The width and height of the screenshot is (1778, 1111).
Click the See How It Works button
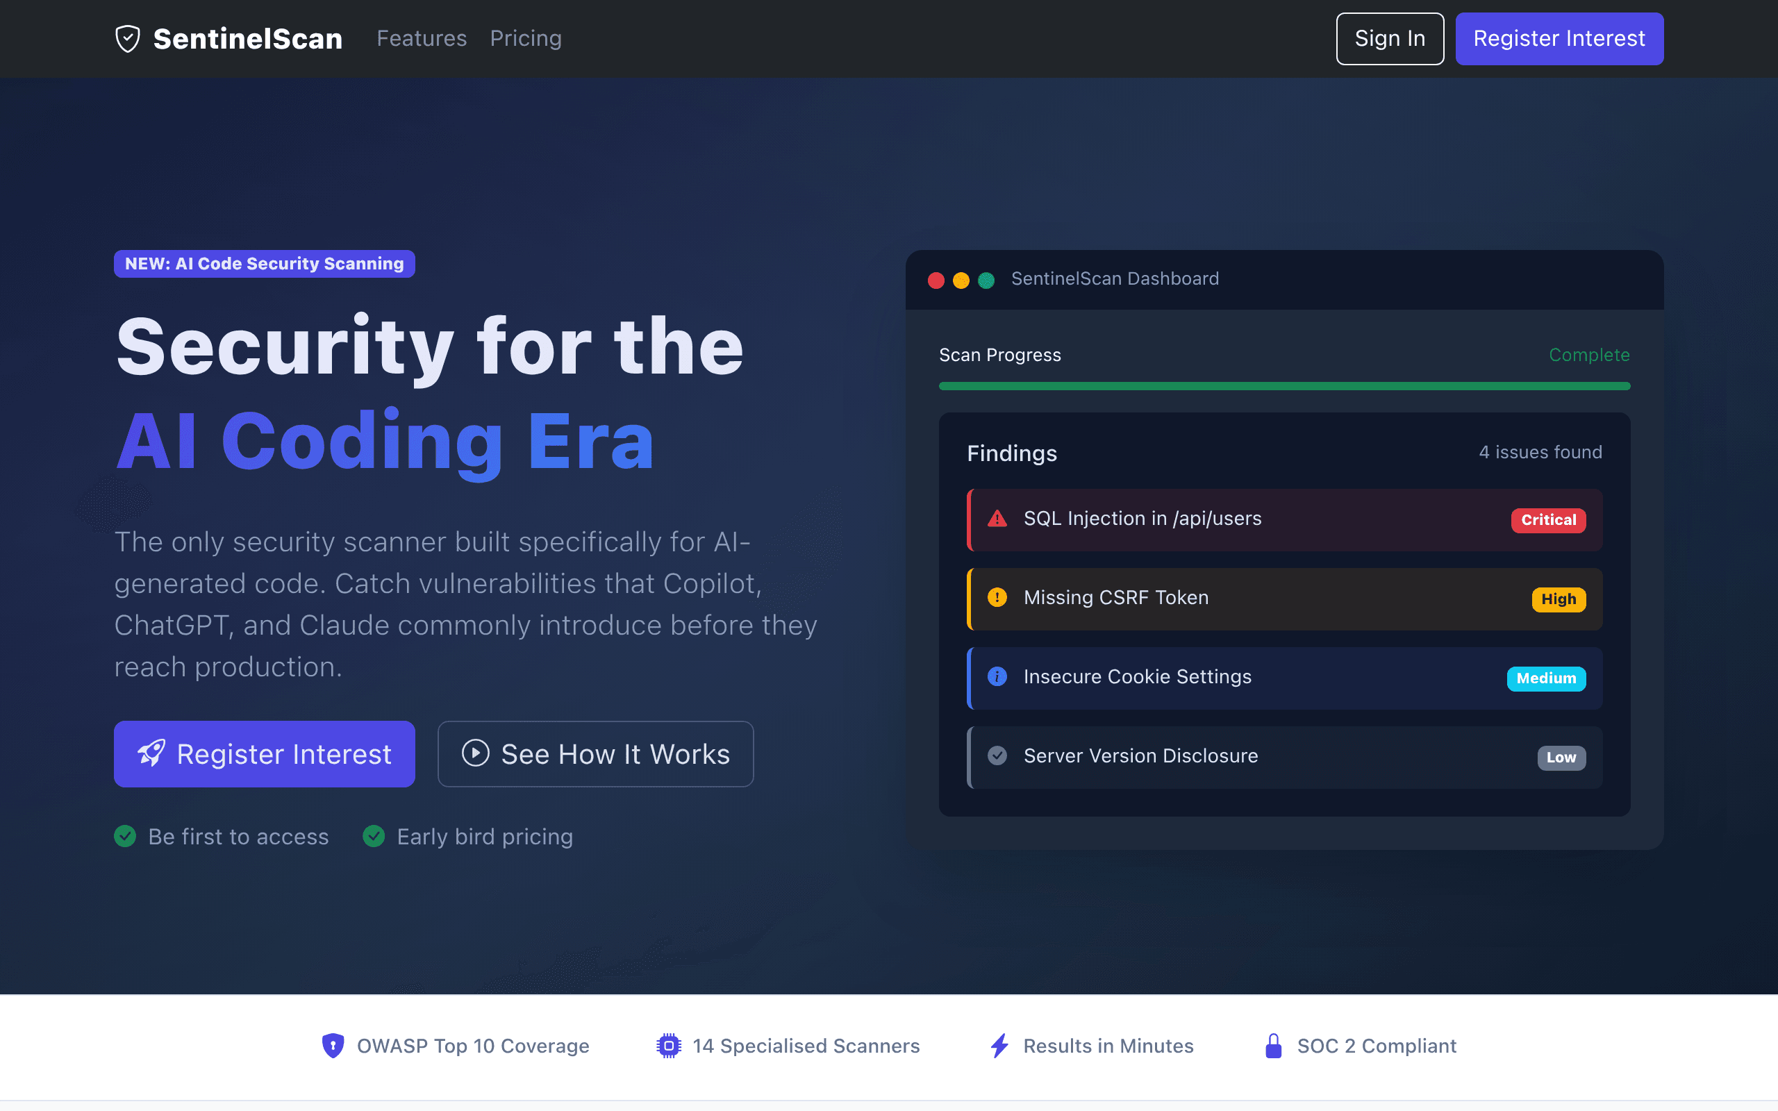click(x=596, y=754)
